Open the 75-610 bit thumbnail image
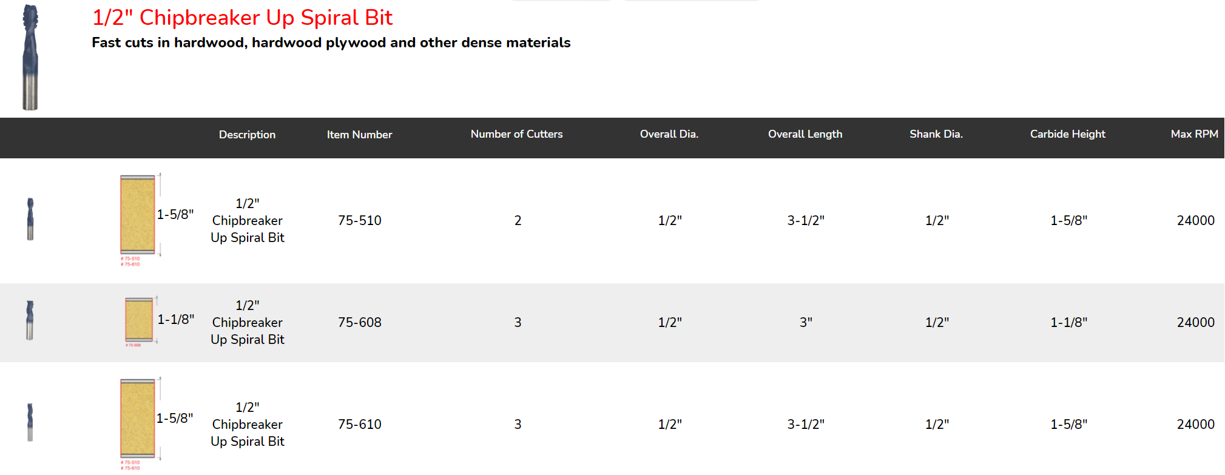 [30, 422]
